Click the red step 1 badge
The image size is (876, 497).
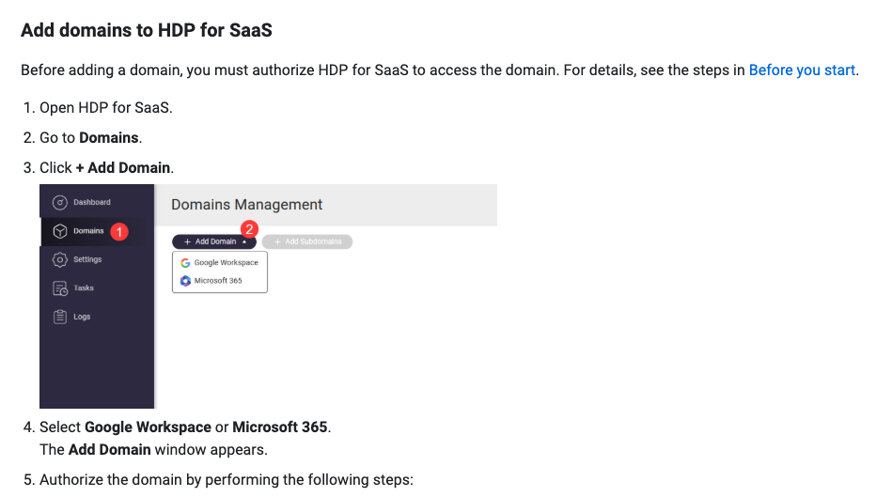tap(118, 231)
